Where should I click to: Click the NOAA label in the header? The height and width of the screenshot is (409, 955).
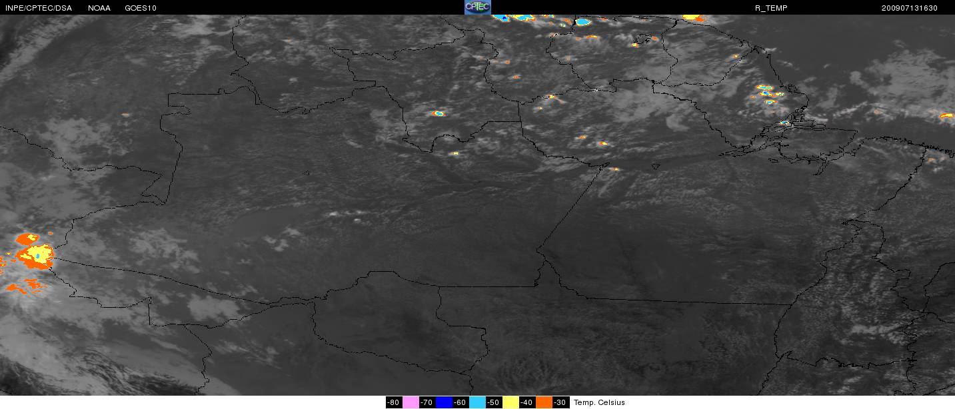(99, 8)
